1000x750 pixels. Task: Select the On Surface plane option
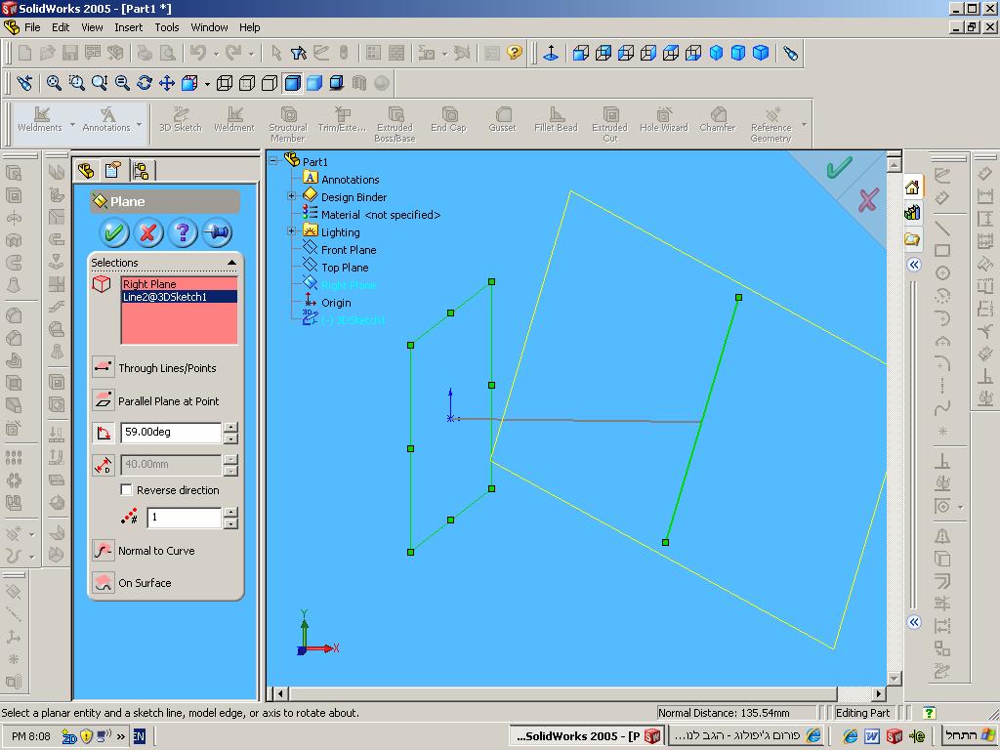click(x=104, y=583)
